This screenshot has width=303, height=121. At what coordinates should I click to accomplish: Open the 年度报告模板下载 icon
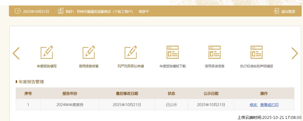click(173, 52)
